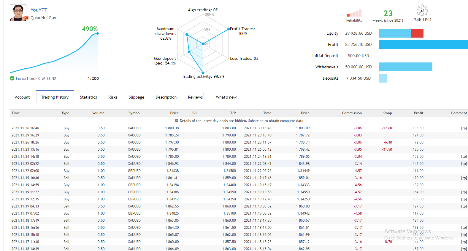
Task: Open the Statistics tab
Action: tap(88, 97)
